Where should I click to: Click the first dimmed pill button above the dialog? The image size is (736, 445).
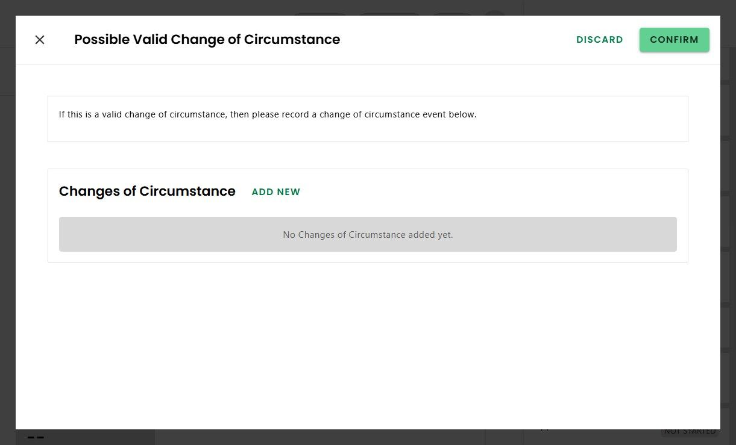(x=320, y=13)
